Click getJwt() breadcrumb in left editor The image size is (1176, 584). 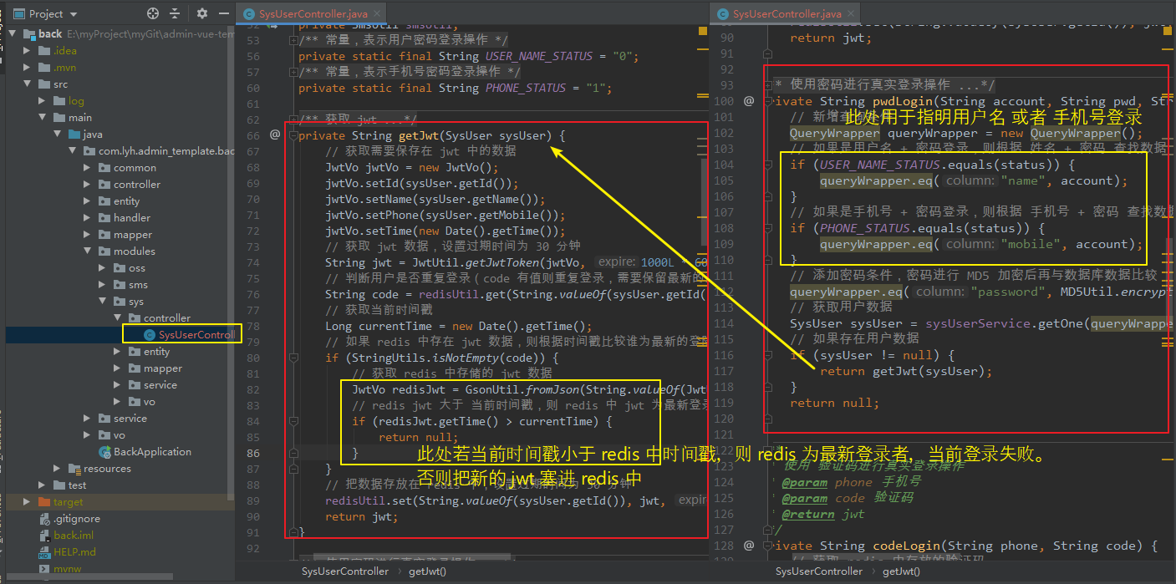click(427, 571)
